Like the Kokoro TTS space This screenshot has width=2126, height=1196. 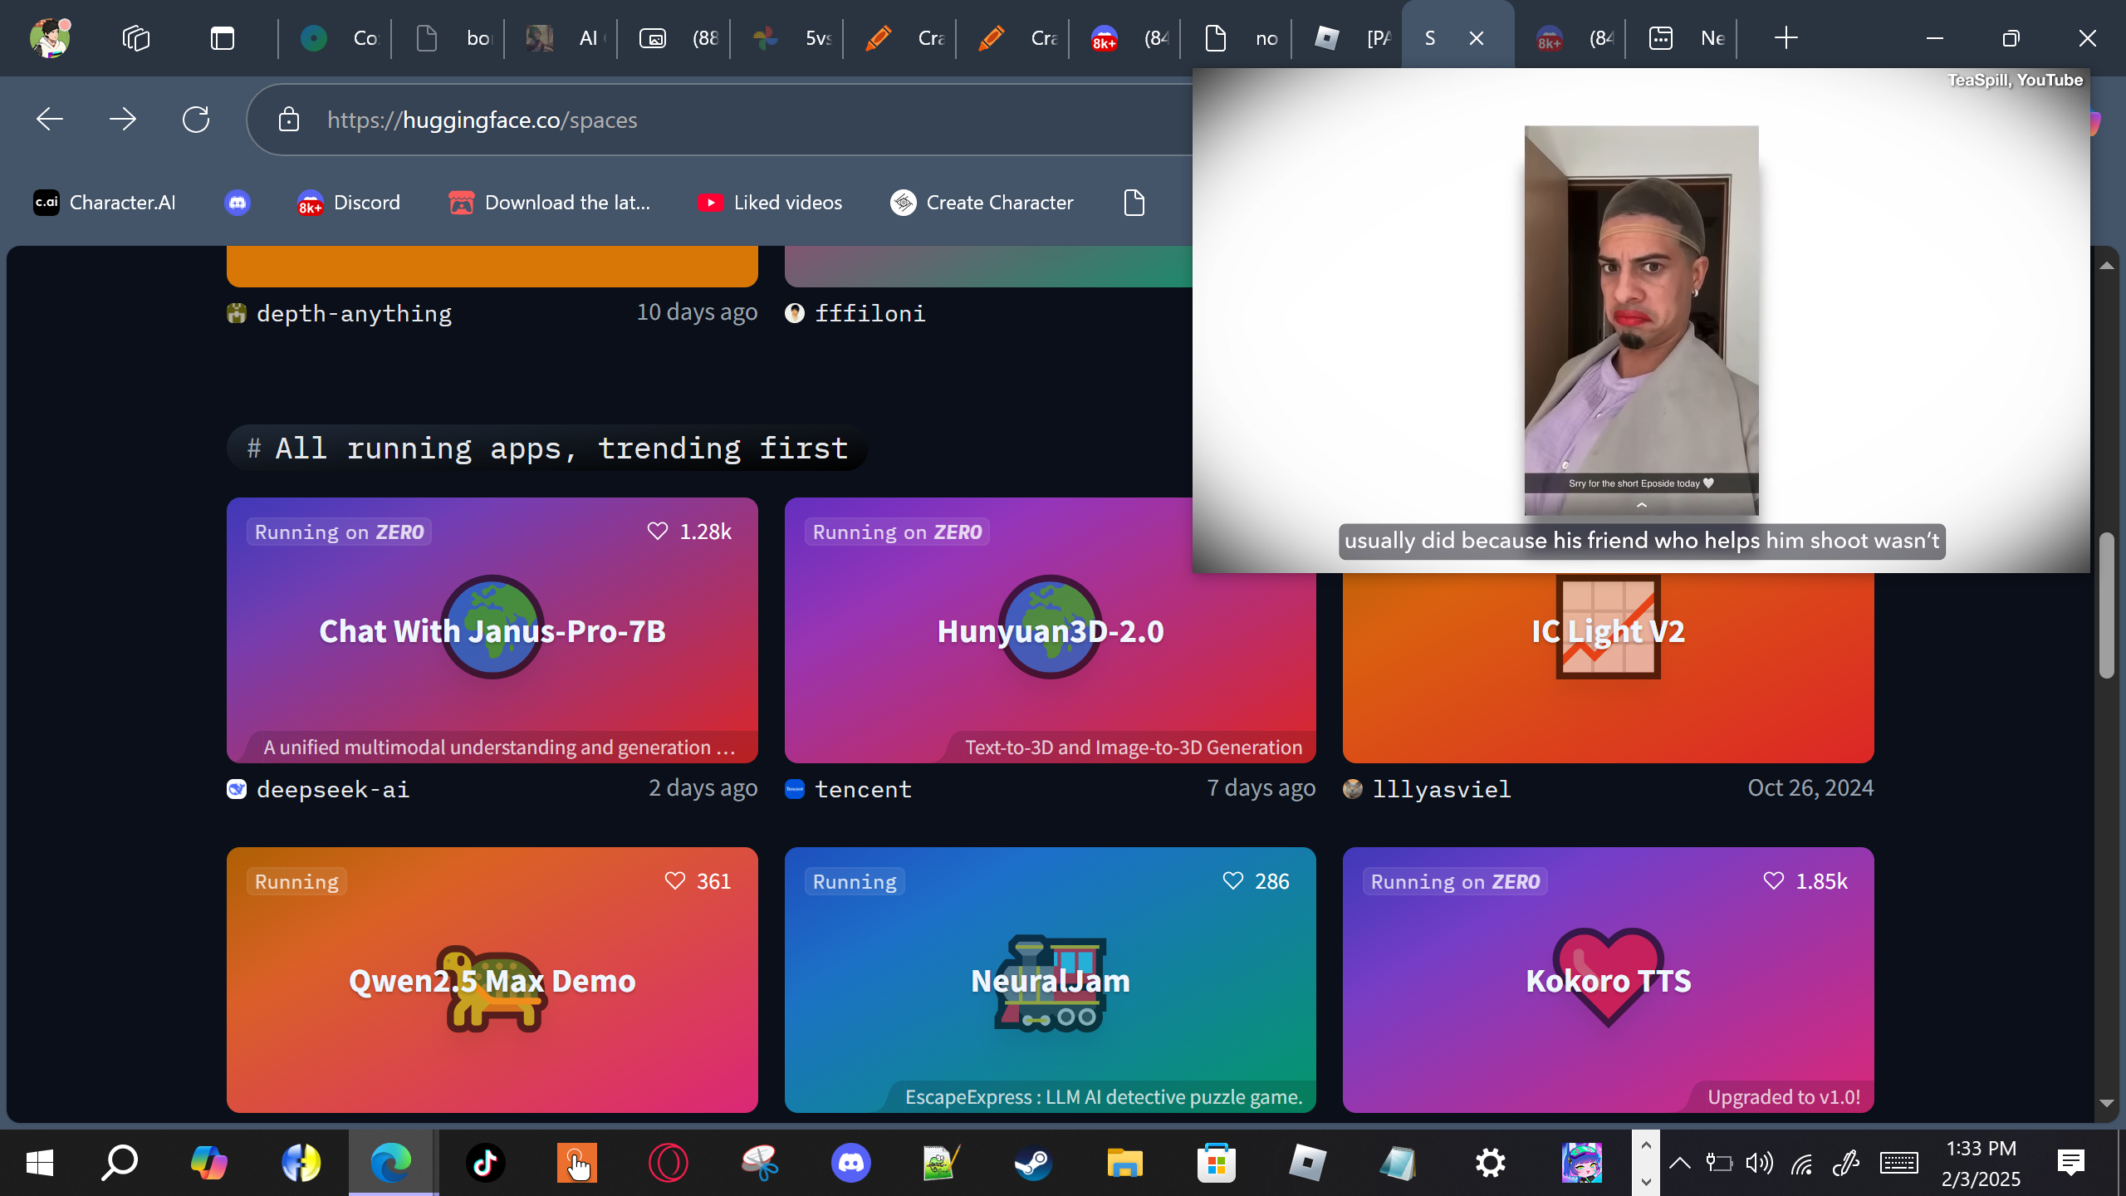[1805, 881]
